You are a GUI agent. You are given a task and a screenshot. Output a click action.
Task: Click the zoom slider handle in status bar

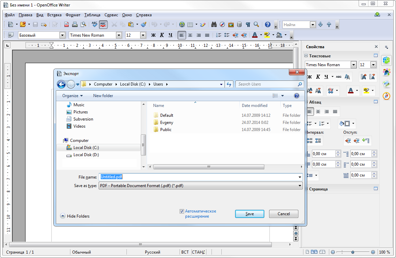click(353, 252)
